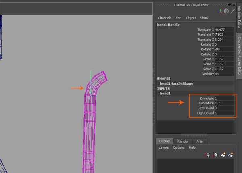Open the Edit menu in Channel Box
This screenshot has height=173, width=242.
[179, 18]
